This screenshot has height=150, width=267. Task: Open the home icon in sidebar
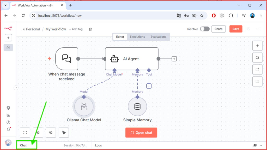pyautogui.click(x=8, y=47)
